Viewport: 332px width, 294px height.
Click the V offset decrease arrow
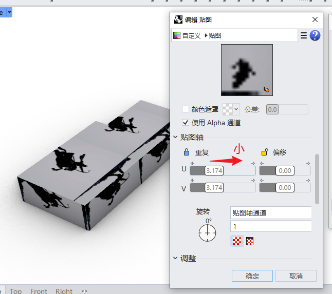[x=262, y=180]
